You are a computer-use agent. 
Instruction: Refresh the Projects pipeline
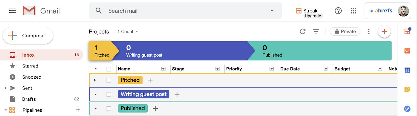pos(303,32)
